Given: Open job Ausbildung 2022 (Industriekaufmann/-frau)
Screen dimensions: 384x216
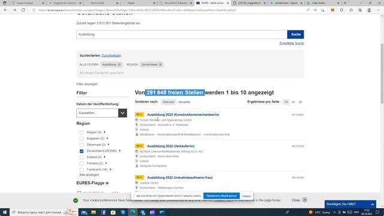Looking at the screenshot, I should pos(180,178).
